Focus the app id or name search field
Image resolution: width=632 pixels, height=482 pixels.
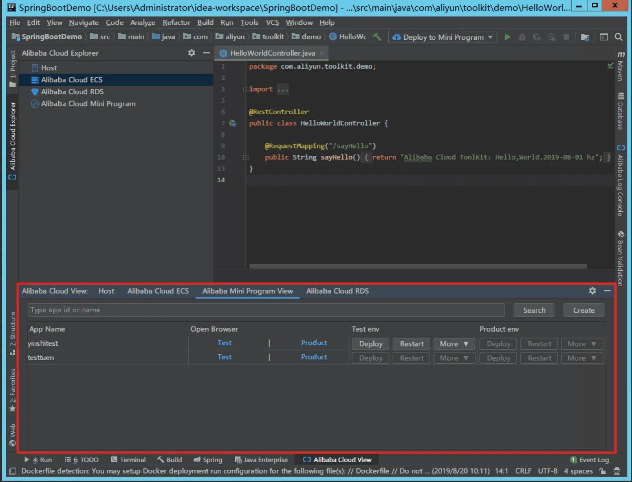point(266,310)
